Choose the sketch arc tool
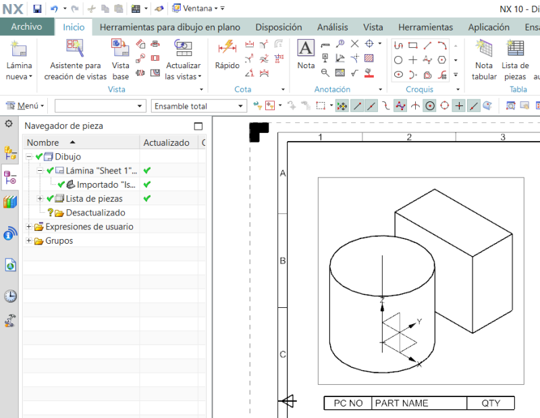 442,45
